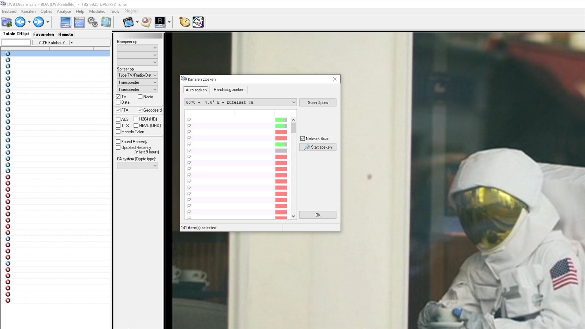Image resolution: width=585 pixels, height=329 pixels.
Task: Open the clock scheduler icon
Action: pyautogui.click(x=198, y=22)
